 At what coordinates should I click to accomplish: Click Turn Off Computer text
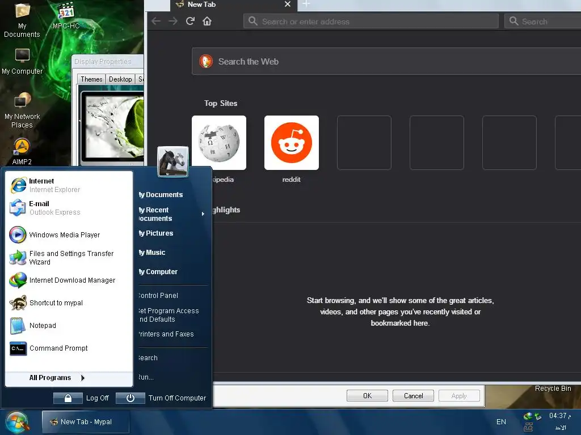coord(177,398)
